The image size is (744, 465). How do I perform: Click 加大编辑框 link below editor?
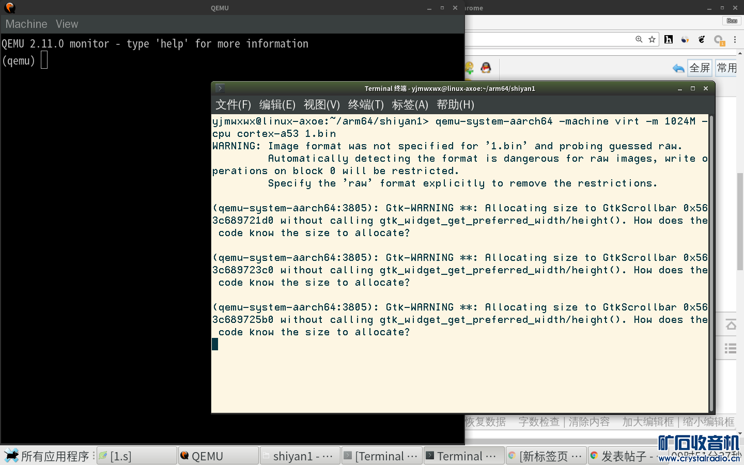click(x=648, y=422)
